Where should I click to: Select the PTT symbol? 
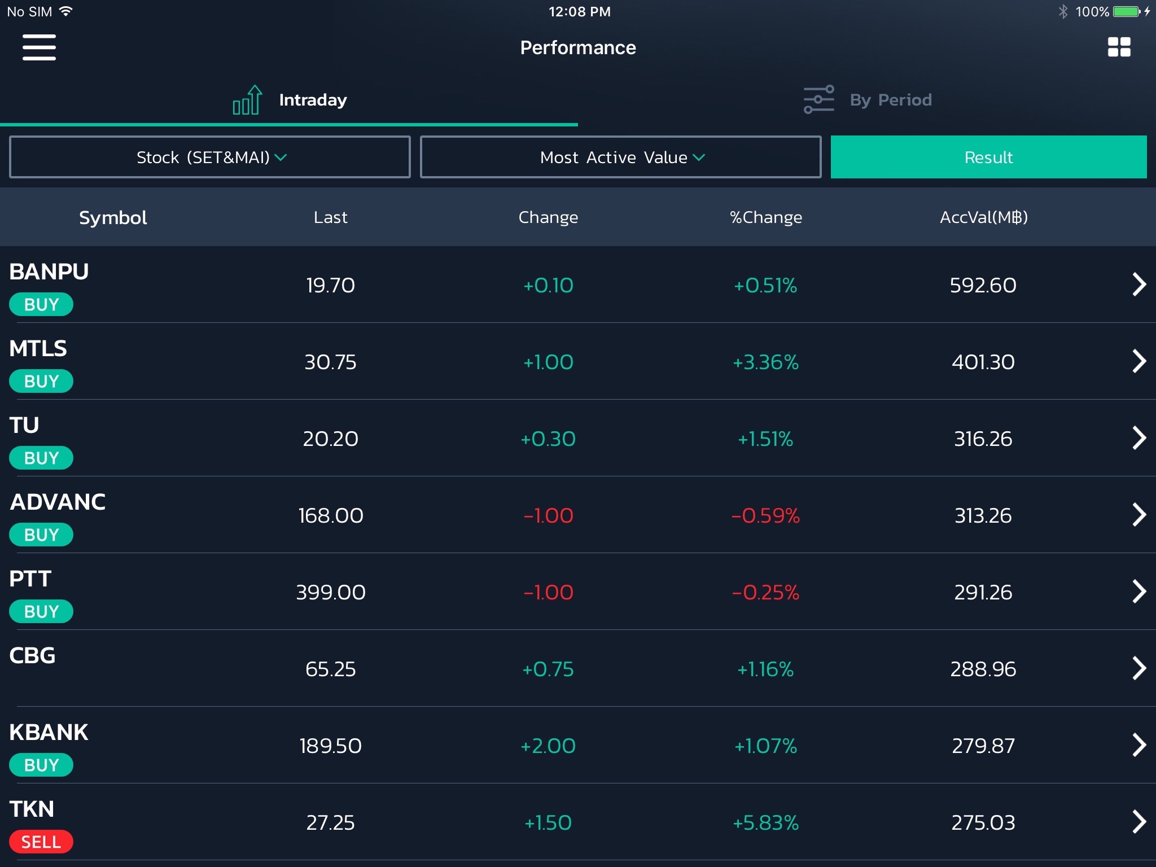30,579
